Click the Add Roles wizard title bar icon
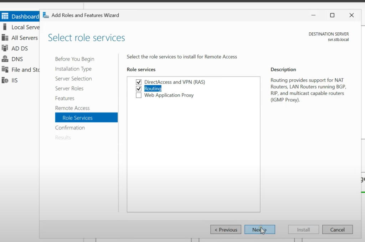Screen dimensions: 365x242 pos(46,15)
